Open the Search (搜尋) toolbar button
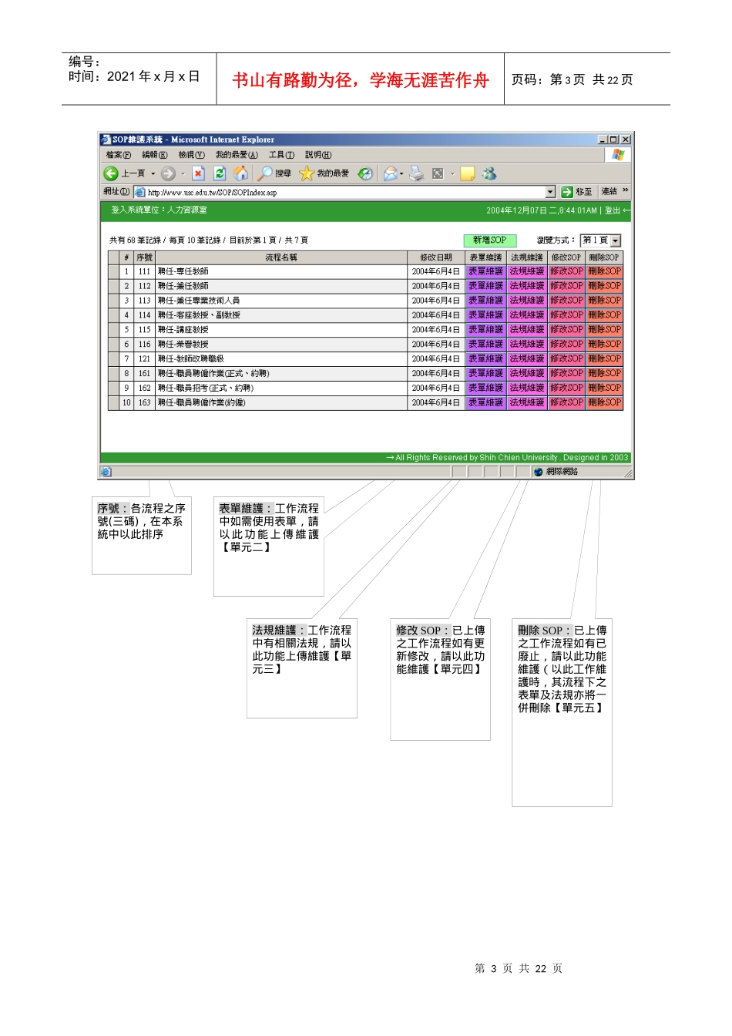 tap(274, 173)
